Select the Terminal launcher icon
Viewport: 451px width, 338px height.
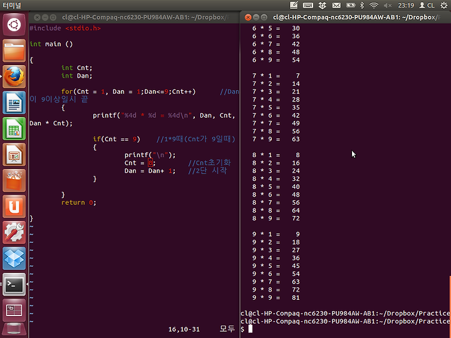click(x=14, y=284)
